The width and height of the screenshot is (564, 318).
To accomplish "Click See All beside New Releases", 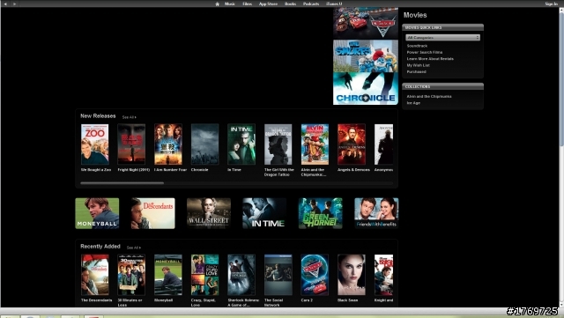I will pyautogui.click(x=130, y=117).
